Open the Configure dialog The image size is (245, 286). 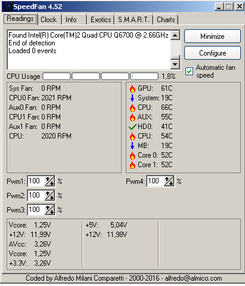[212, 53]
